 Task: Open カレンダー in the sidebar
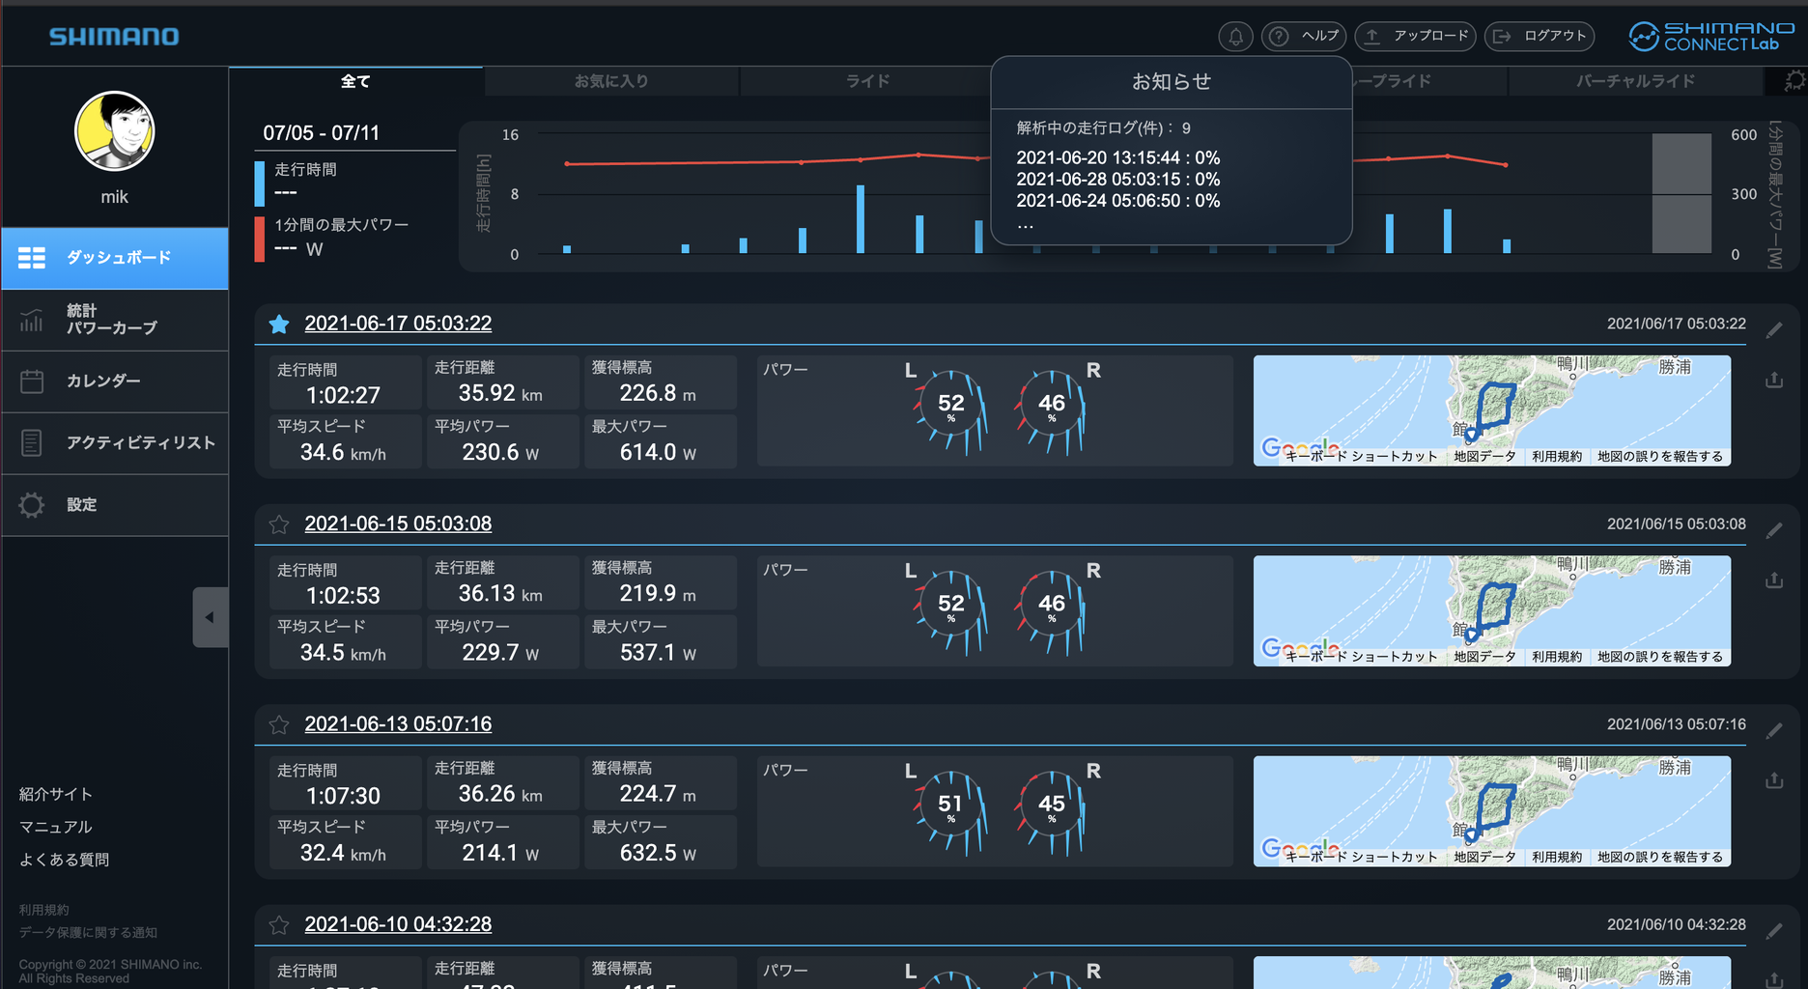pos(115,381)
